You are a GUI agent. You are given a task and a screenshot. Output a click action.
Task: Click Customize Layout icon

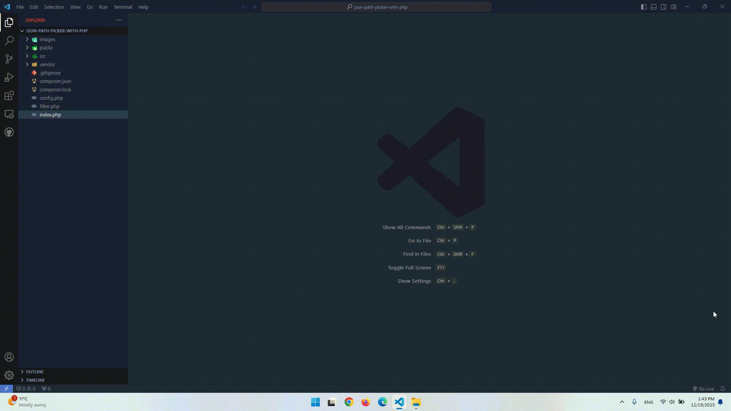(674, 7)
